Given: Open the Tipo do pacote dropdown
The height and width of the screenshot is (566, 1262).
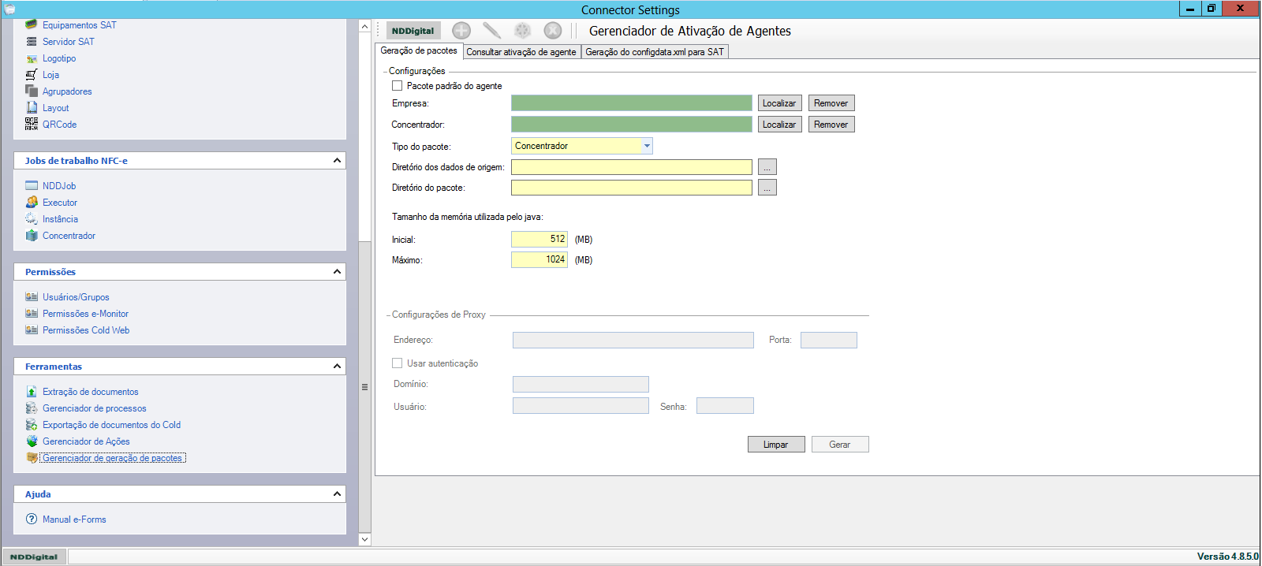Looking at the screenshot, I should [647, 146].
